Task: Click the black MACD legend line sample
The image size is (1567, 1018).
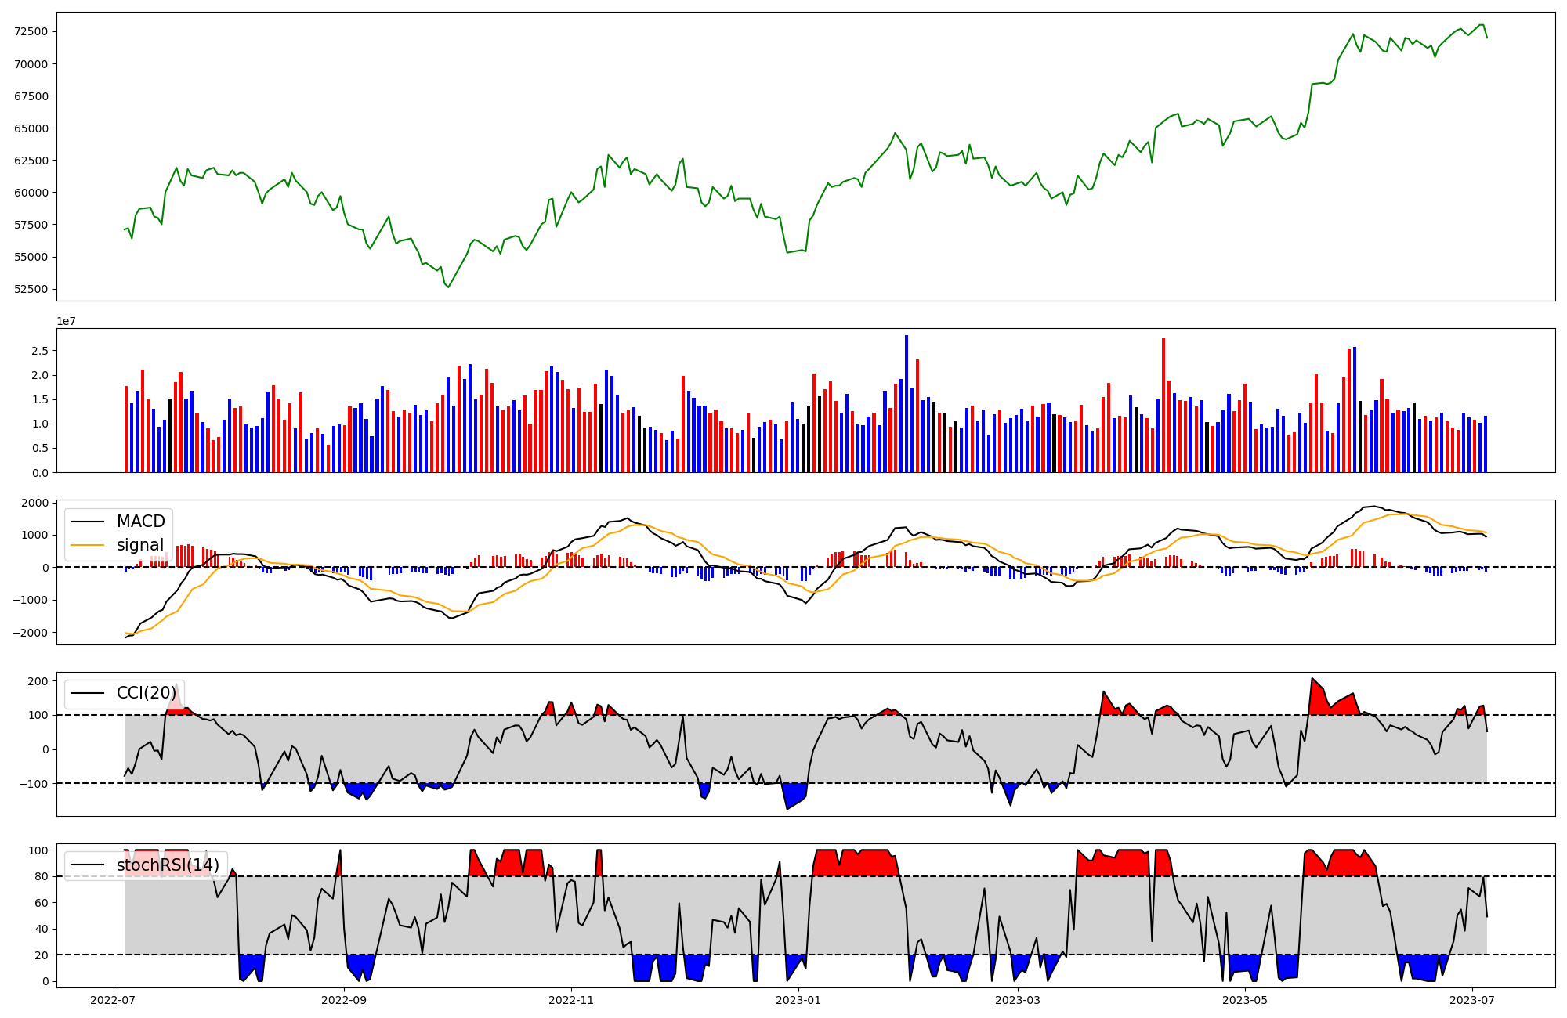Action: [87, 522]
